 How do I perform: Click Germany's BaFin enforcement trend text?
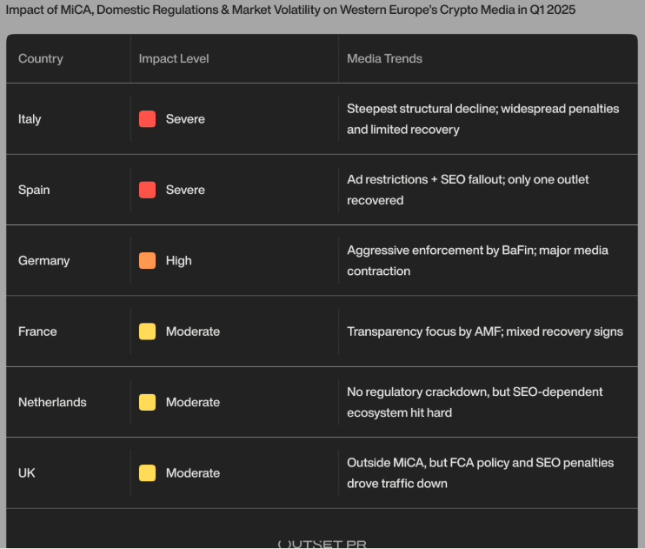[x=477, y=261]
